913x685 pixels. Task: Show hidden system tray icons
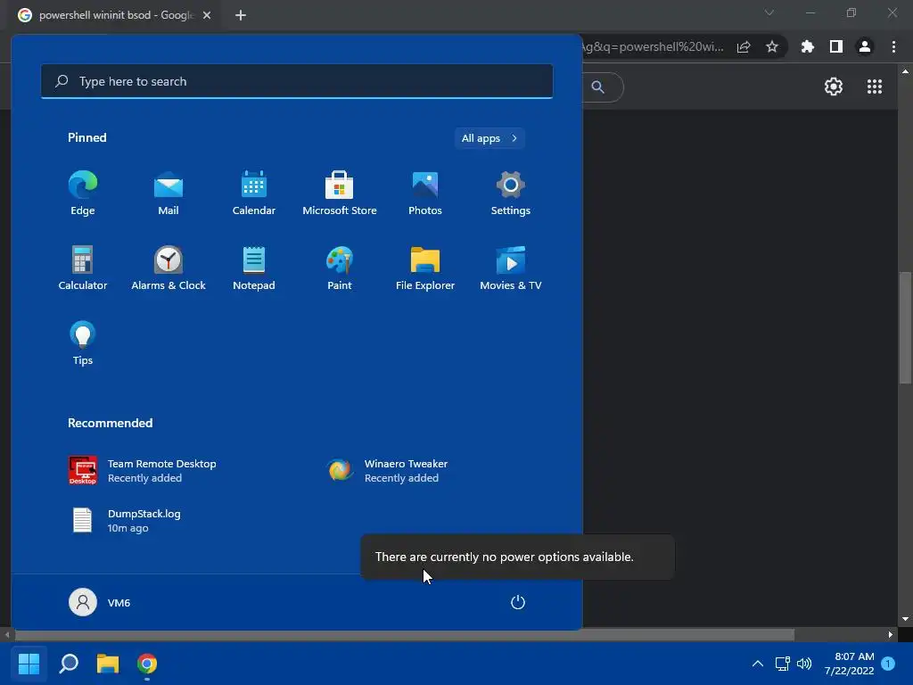[758, 664]
